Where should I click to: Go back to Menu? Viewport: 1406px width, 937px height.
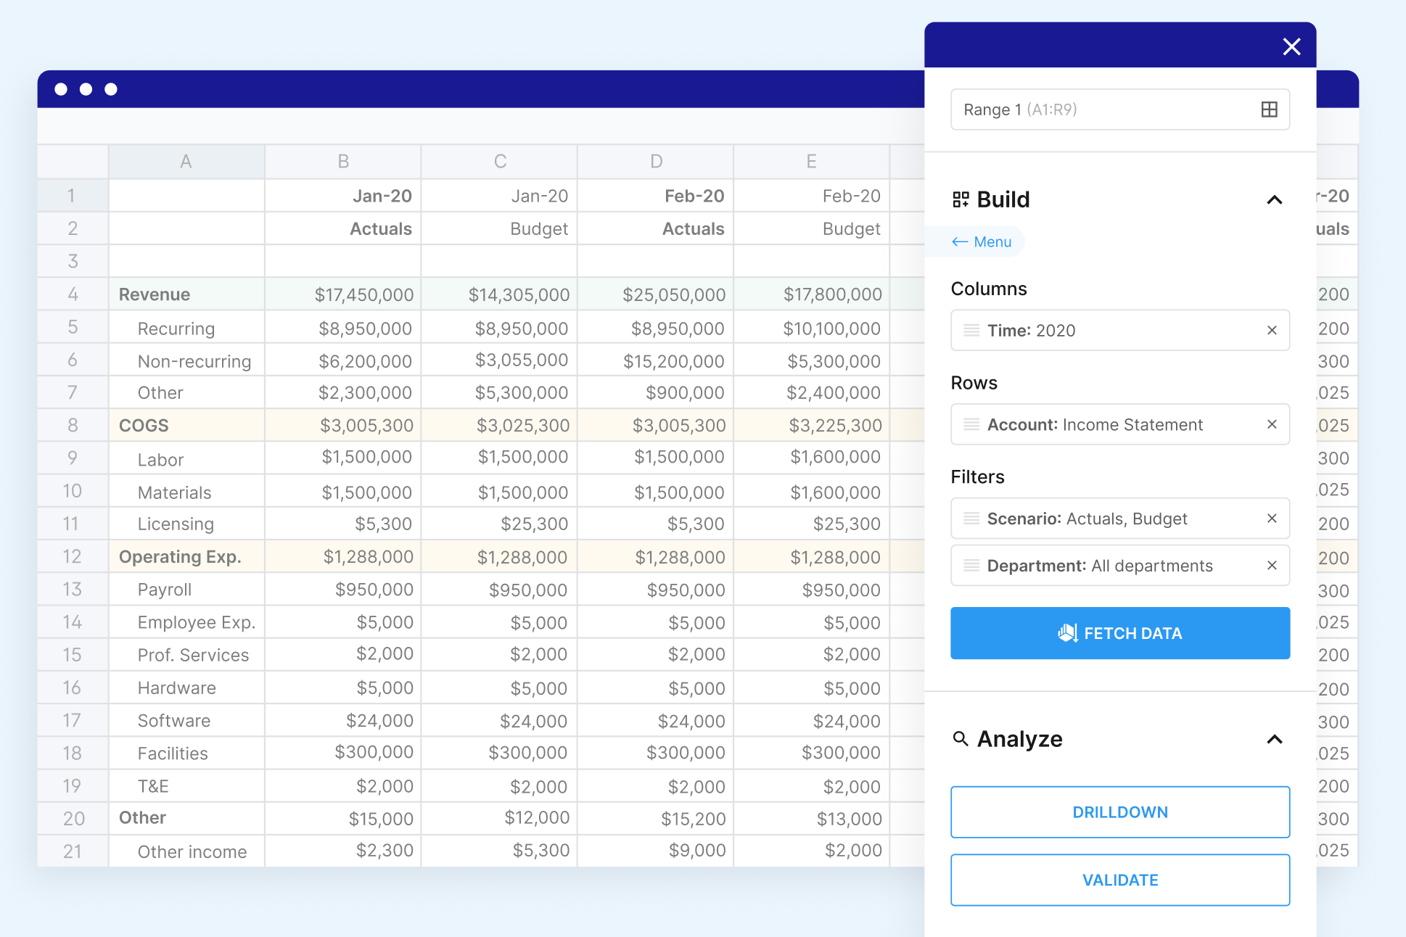pos(982,242)
